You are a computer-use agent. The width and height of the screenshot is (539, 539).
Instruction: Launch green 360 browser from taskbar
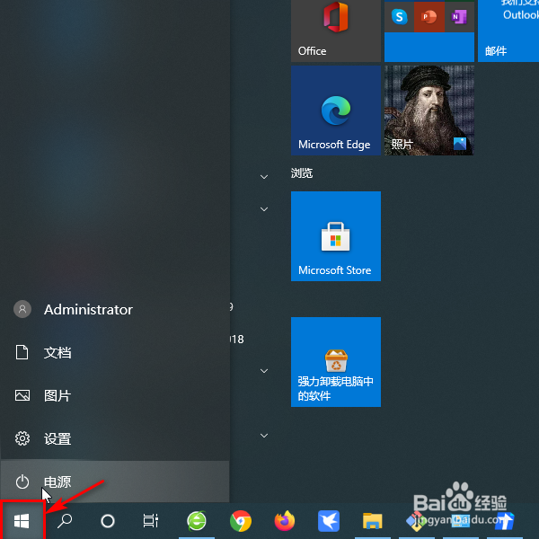tap(197, 521)
